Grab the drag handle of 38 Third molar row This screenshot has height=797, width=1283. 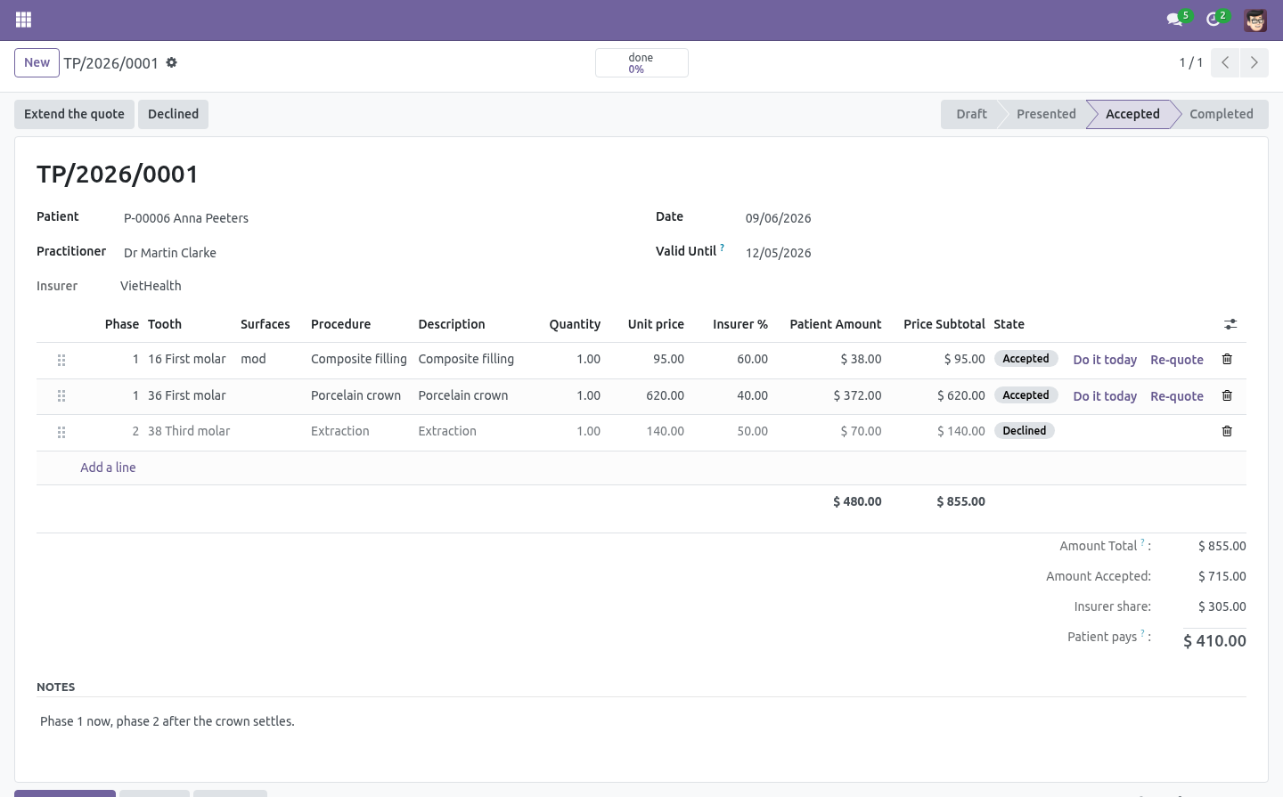click(61, 432)
